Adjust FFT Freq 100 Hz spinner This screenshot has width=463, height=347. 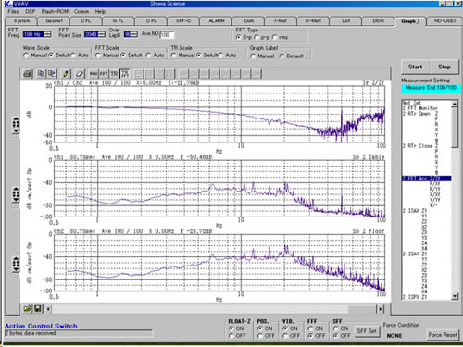tap(47, 34)
